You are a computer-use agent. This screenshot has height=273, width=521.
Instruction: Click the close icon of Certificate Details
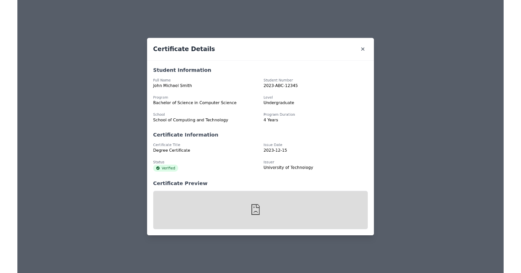[363, 49]
